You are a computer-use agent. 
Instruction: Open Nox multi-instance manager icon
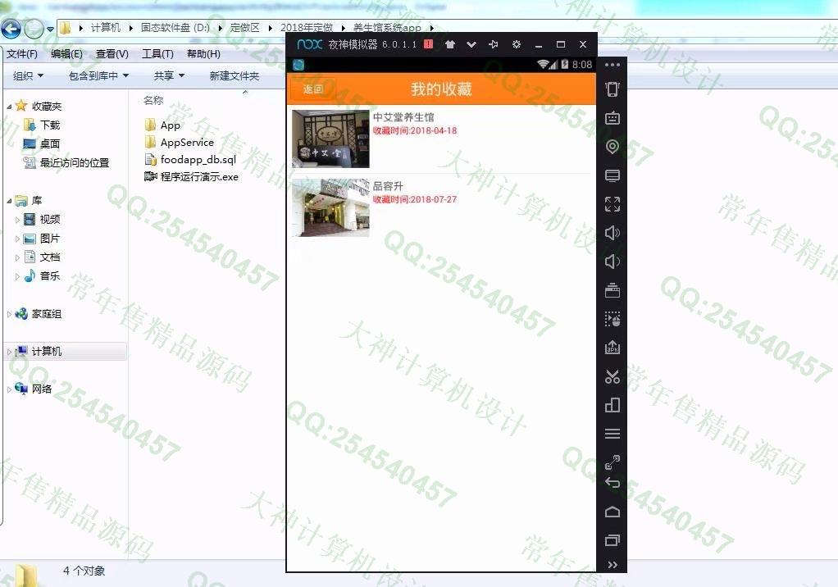coord(613,405)
